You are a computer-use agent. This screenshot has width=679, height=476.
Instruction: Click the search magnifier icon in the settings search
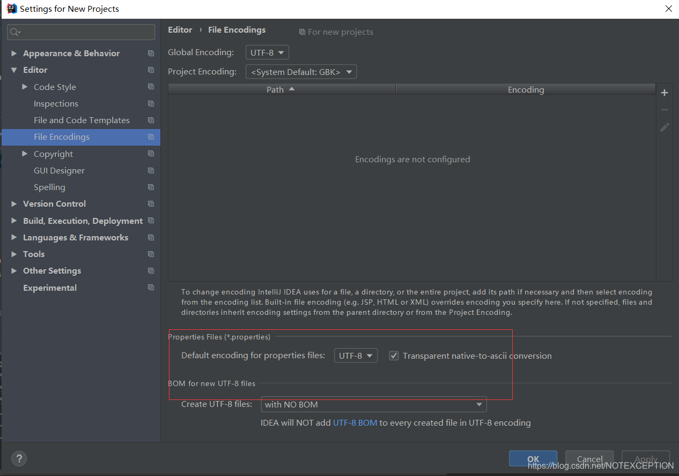click(14, 32)
